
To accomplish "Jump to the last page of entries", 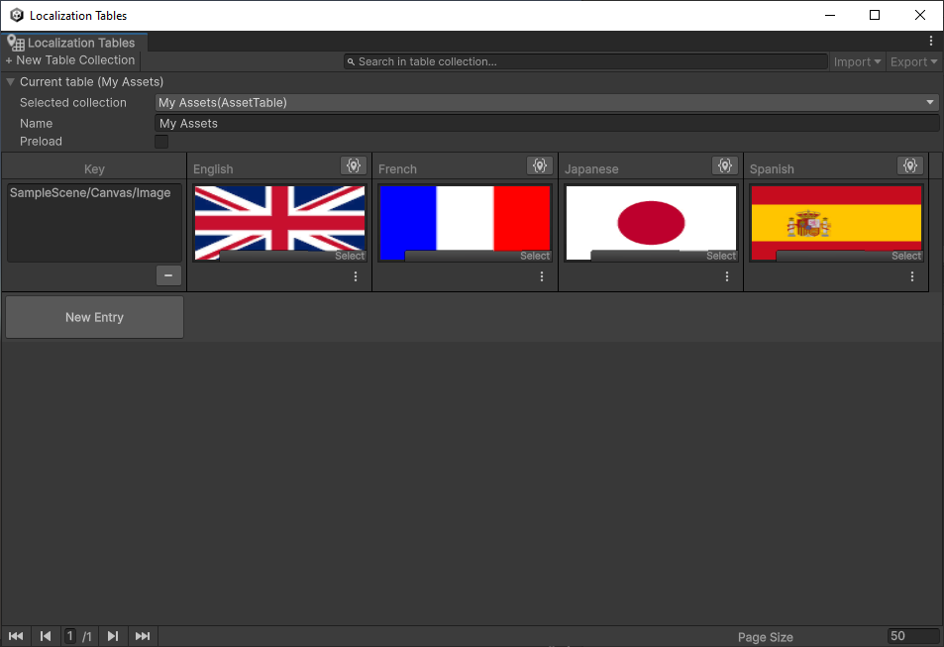I will click(142, 635).
